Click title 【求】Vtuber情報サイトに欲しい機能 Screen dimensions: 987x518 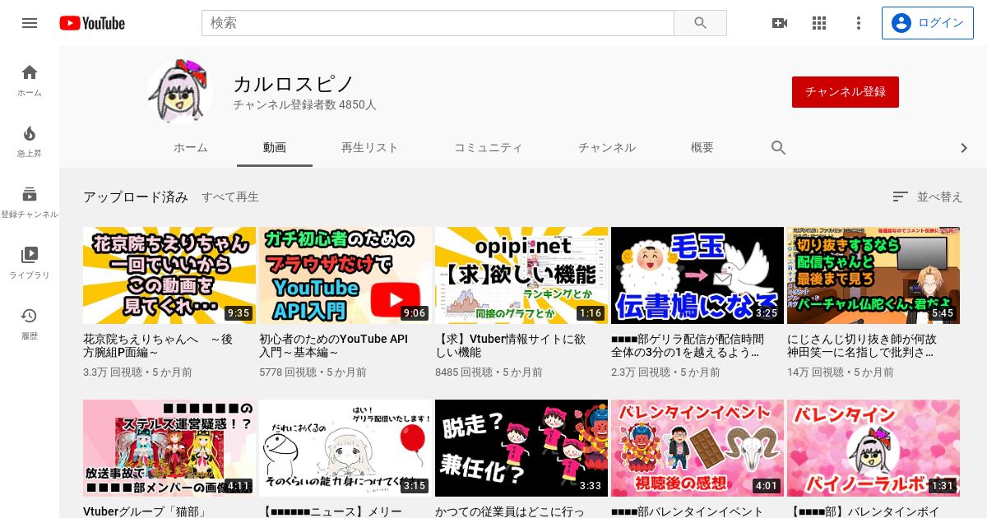510,345
